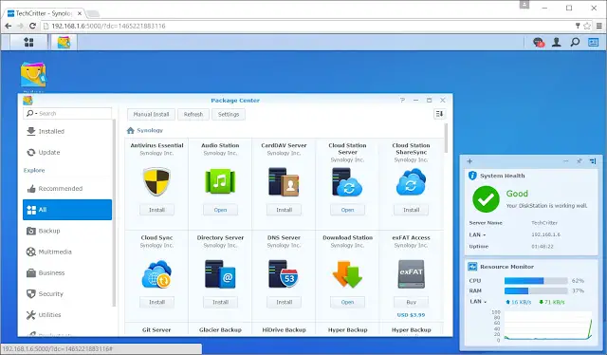Viewport: 607px width, 355px height.
Task: Click the exFAT Access drive icon
Action: (x=411, y=274)
